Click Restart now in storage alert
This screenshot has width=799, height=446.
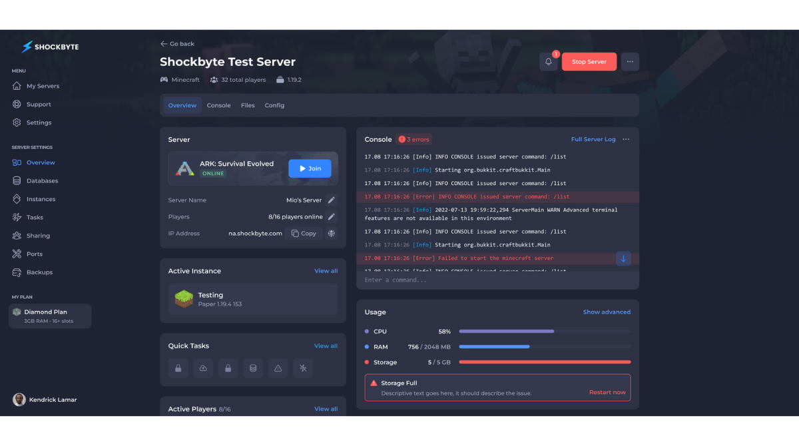pyautogui.click(x=607, y=392)
